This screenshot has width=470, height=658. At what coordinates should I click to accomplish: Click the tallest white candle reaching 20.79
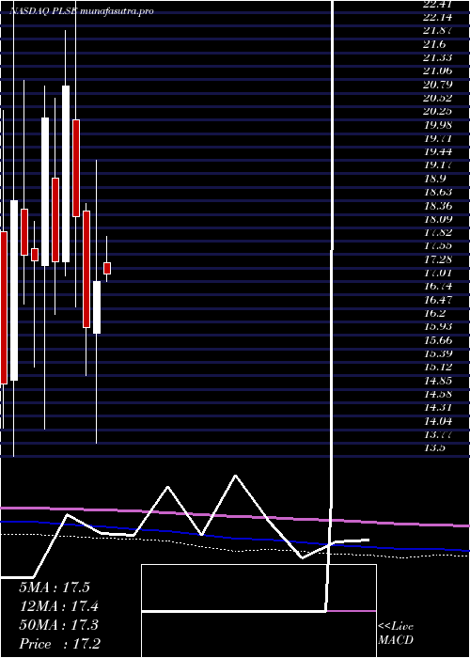click(x=66, y=174)
